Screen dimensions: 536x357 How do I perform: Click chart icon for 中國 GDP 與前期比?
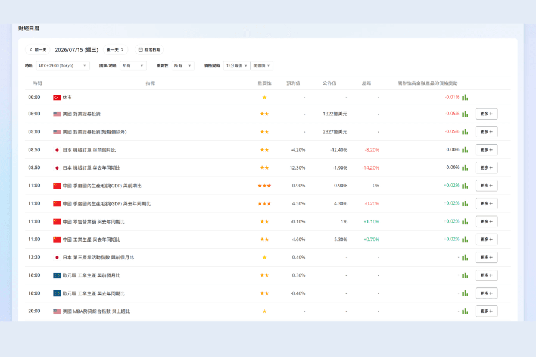465,186
